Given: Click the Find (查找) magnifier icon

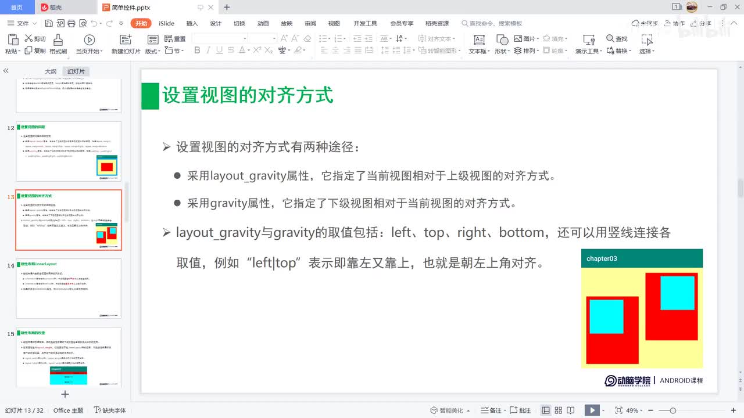Looking at the screenshot, I should coord(610,38).
